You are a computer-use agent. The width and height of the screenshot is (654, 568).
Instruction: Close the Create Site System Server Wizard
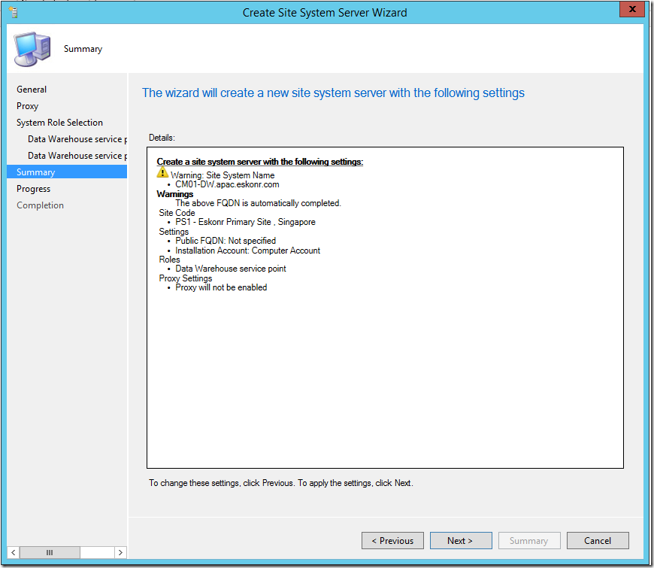631,9
